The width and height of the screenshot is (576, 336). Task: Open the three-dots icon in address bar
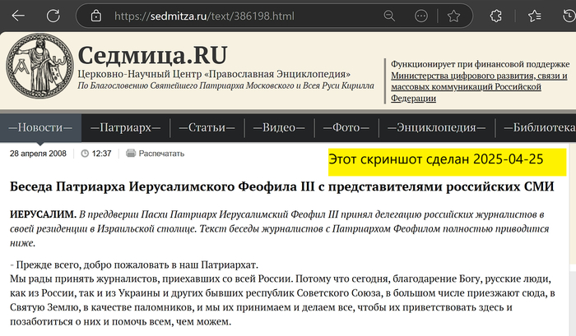(x=420, y=16)
